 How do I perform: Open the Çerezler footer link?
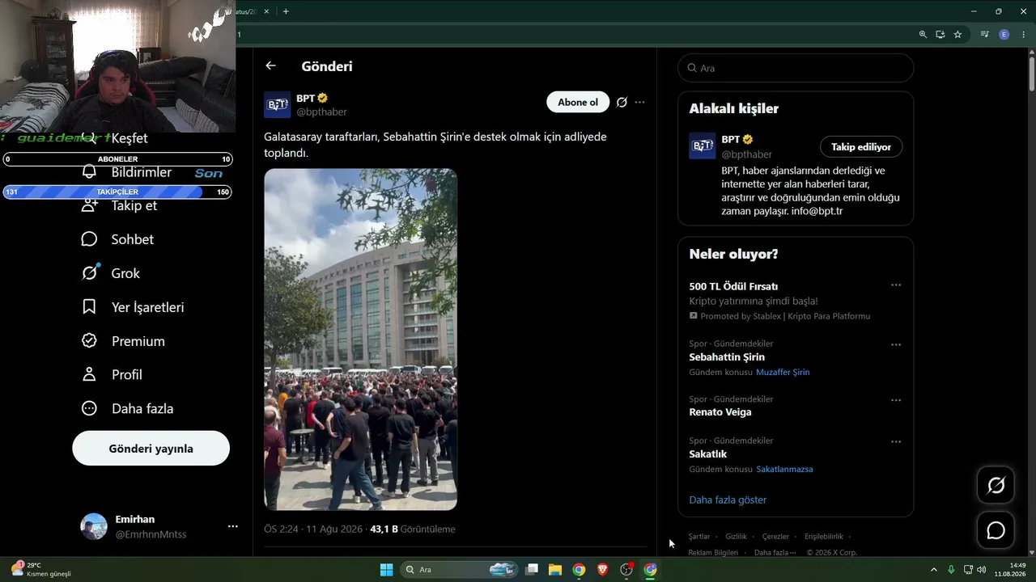coord(775,537)
